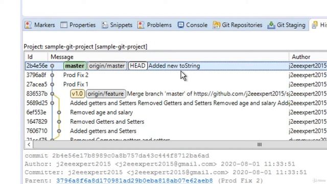This screenshot has width=327, height=184.
Task: Select the Prod Fix 2 commit row
Action: pyautogui.click(x=176, y=75)
